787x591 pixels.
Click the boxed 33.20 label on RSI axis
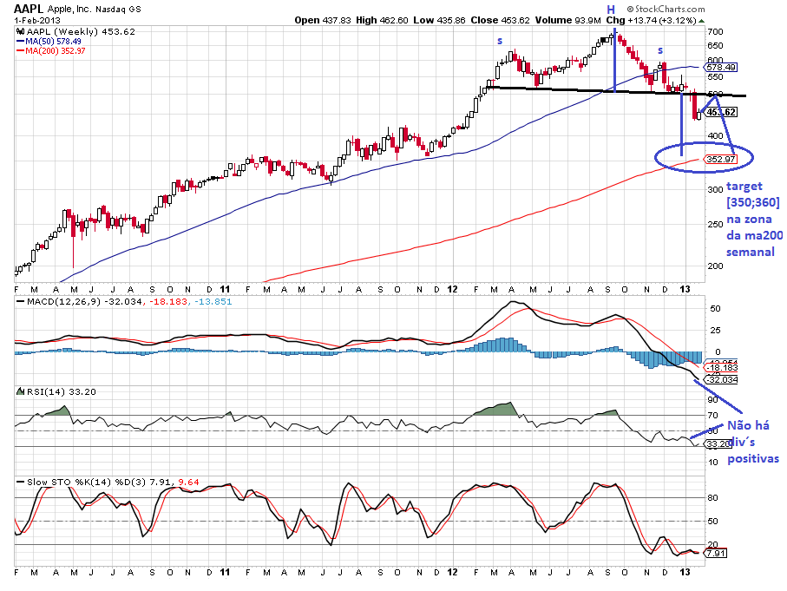pyautogui.click(x=718, y=443)
